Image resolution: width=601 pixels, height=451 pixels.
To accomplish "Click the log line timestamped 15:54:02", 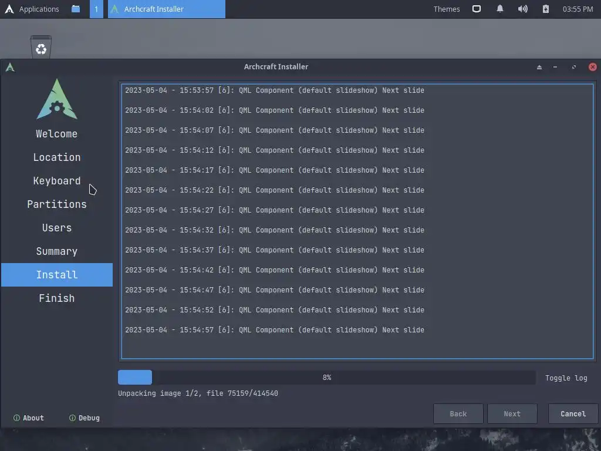I will [275, 110].
